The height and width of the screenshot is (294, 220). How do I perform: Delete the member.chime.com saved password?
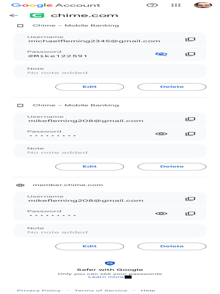click(x=172, y=246)
